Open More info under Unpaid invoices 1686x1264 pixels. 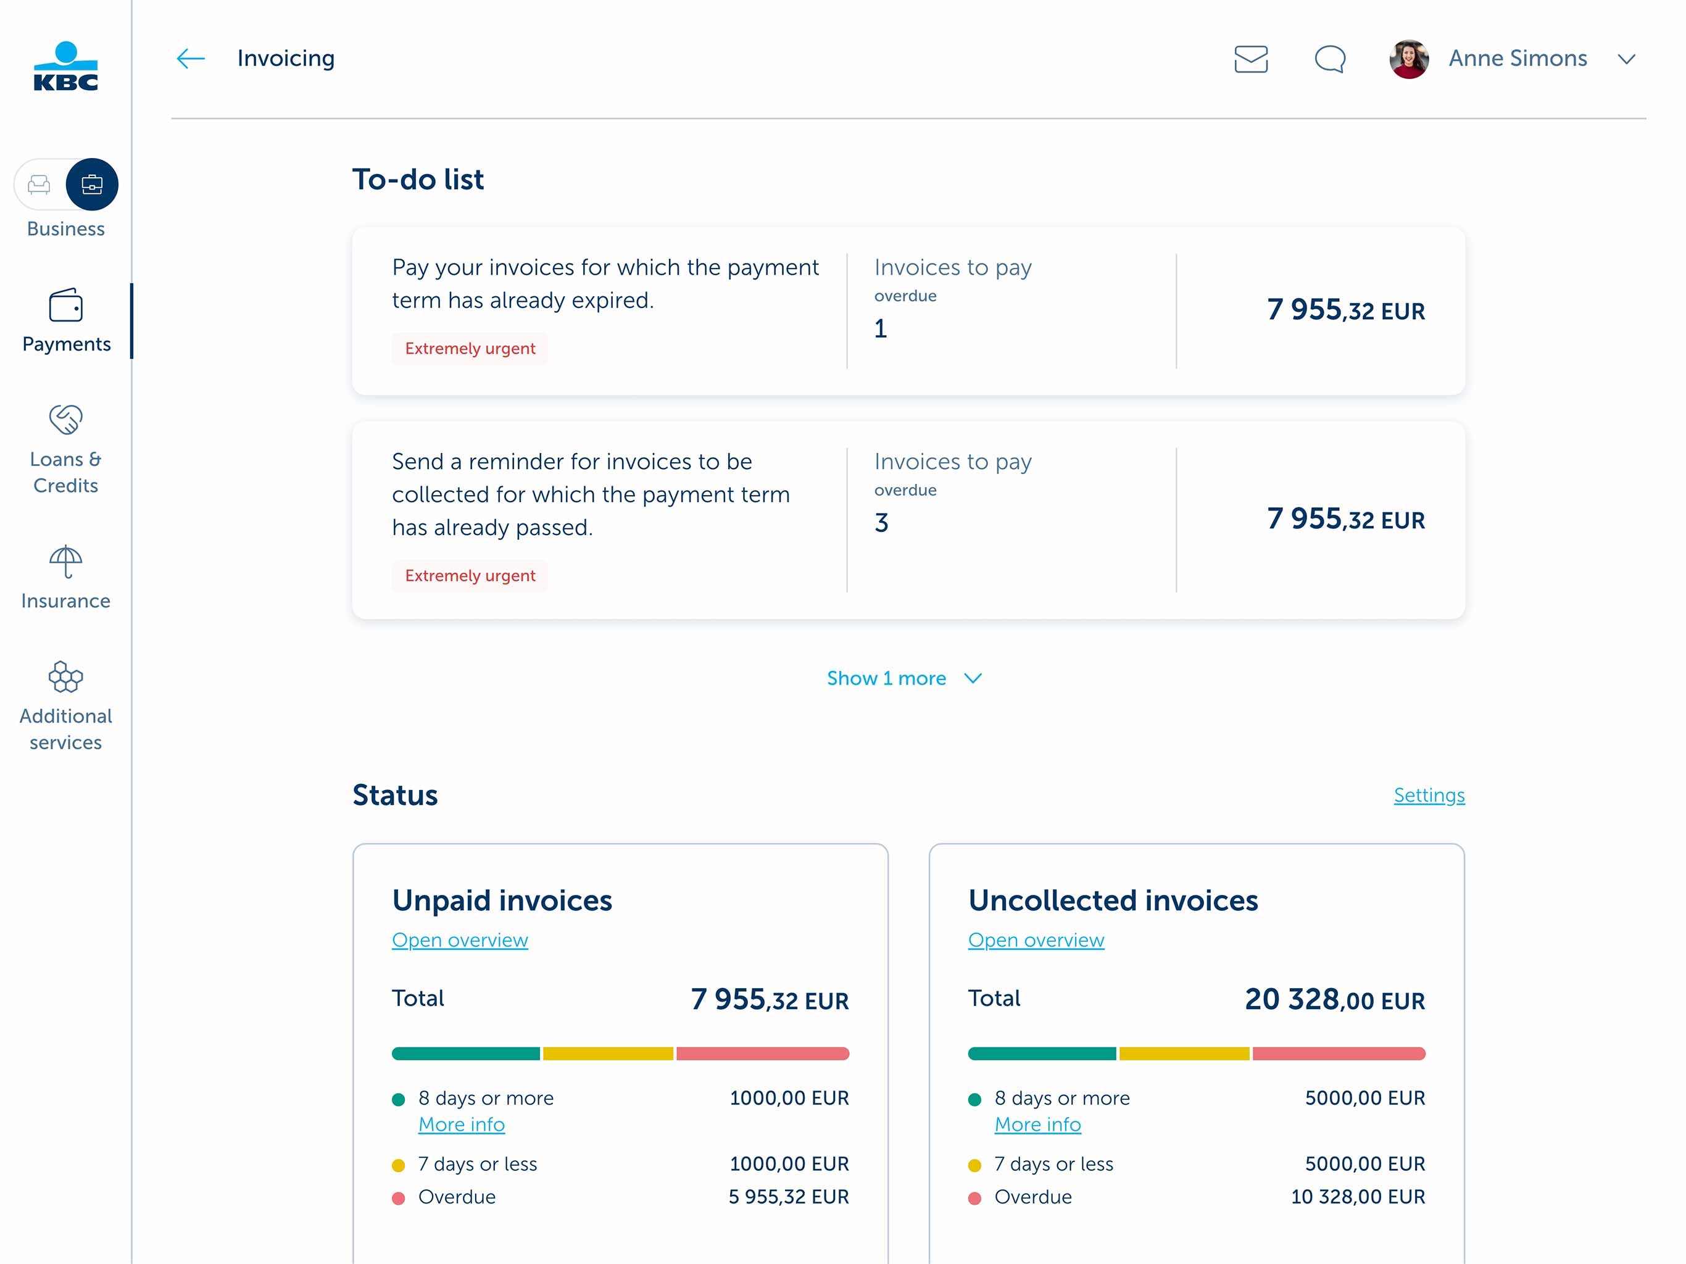[461, 1125]
